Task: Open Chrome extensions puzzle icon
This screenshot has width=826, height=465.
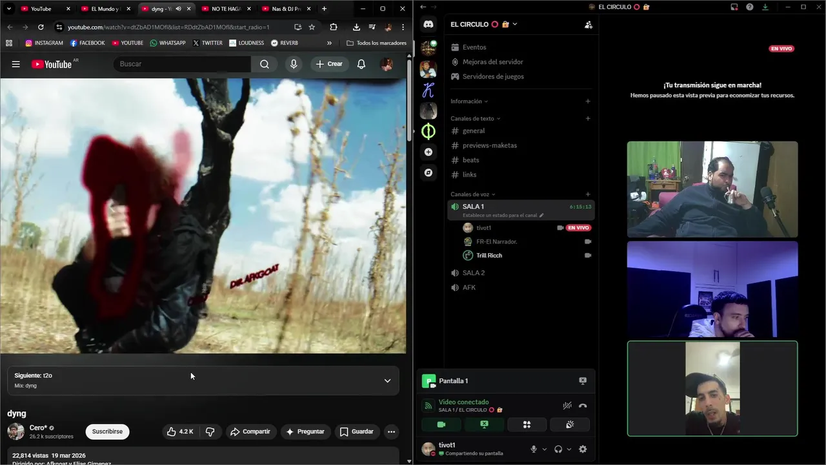Action: tap(333, 27)
